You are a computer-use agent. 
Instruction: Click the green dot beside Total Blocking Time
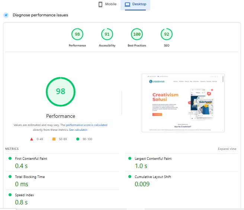click(x=10, y=177)
